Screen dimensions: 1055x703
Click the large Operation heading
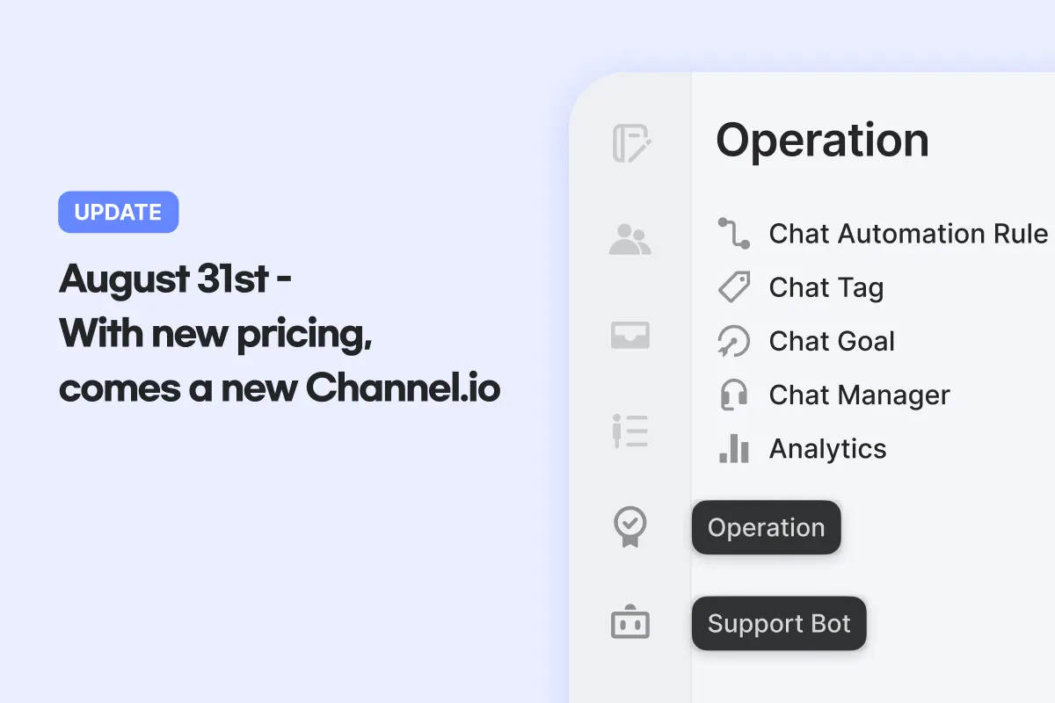coord(822,141)
